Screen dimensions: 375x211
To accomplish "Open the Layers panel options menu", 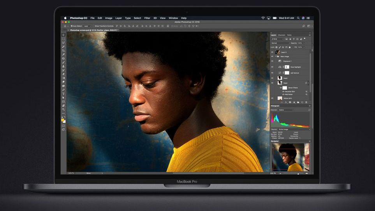I will [310, 35].
